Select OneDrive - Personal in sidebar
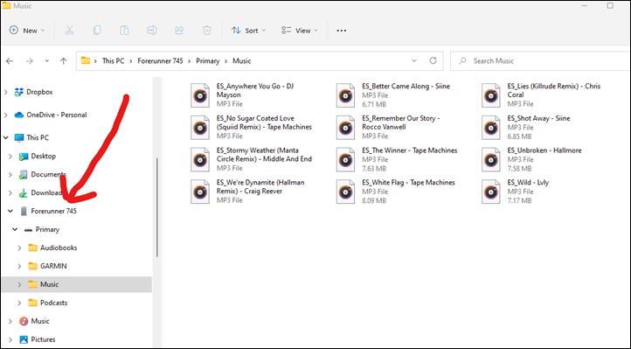 (x=57, y=115)
